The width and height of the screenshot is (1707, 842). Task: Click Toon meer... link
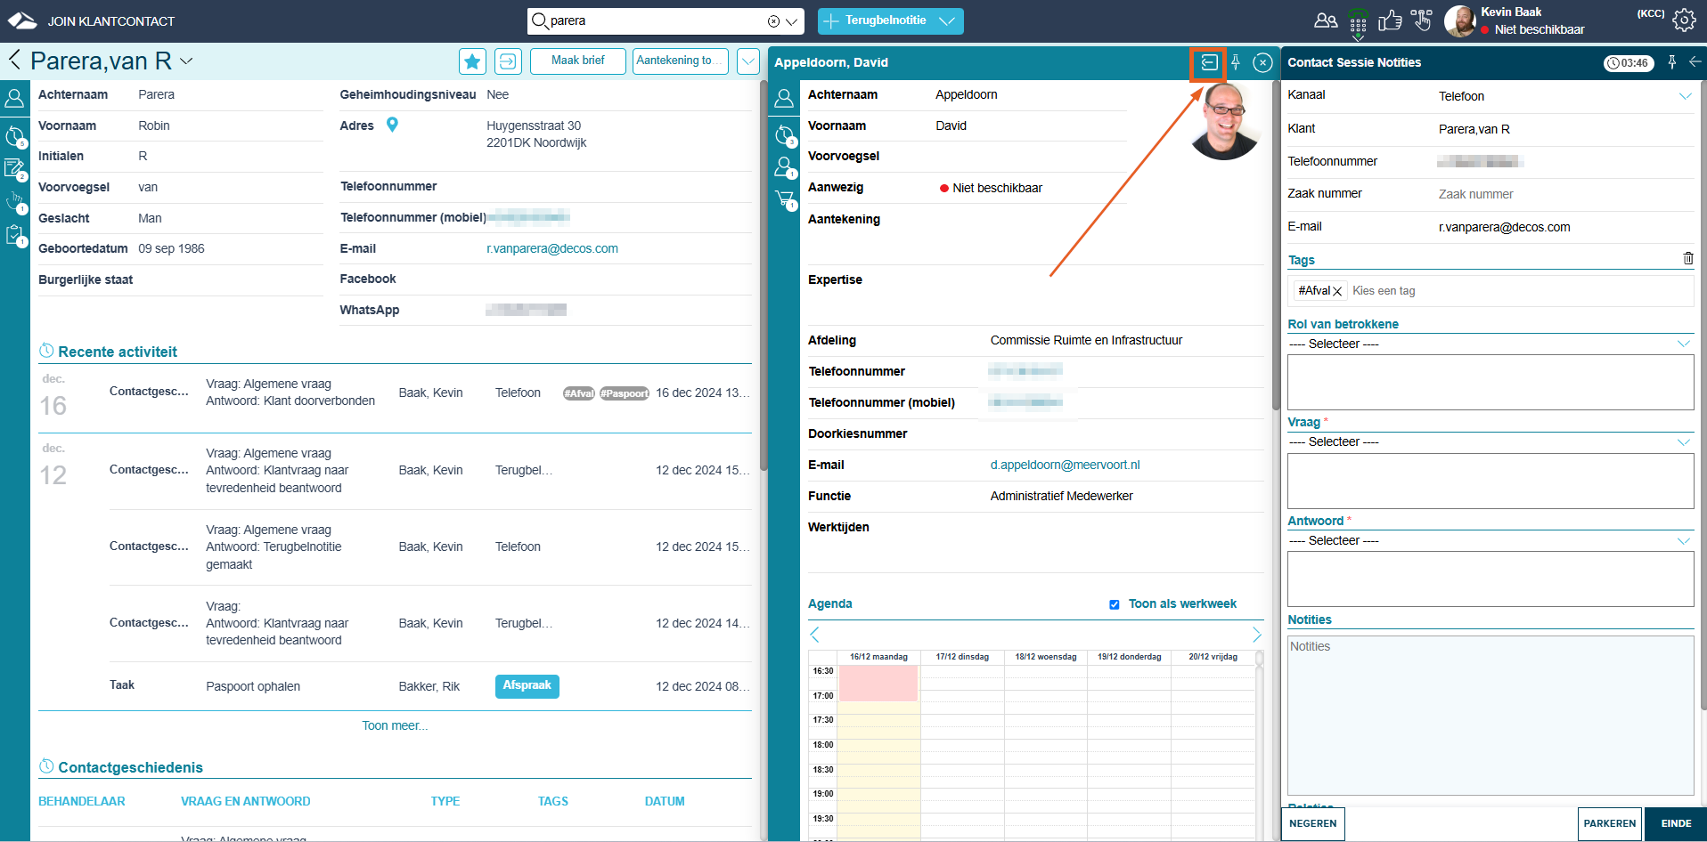coord(395,725)
